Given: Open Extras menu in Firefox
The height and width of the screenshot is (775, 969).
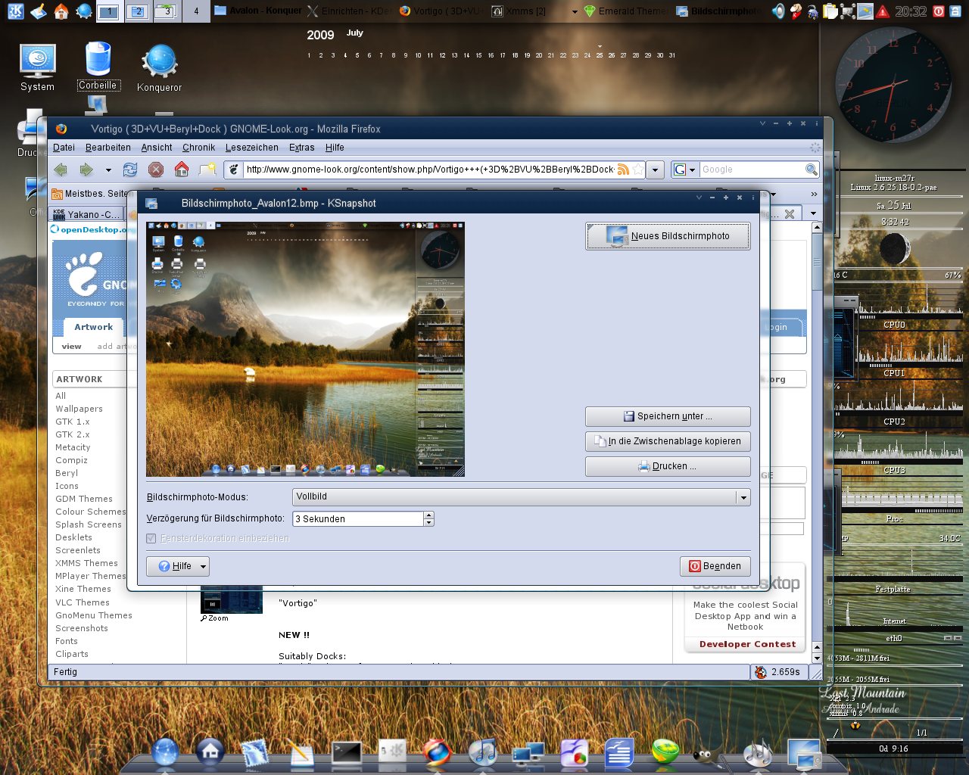Looking at the screenshot, I should coord(301,148).
